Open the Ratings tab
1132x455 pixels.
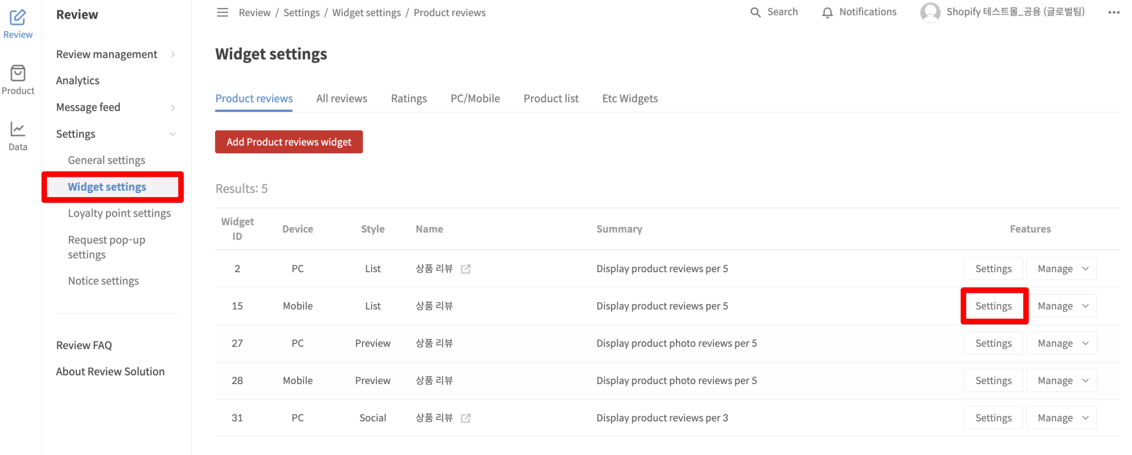[x=409, y=98]
